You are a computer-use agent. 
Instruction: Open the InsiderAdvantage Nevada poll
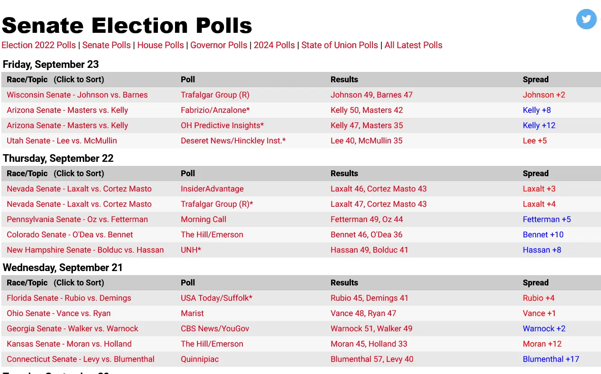click(x=212, y=189)
